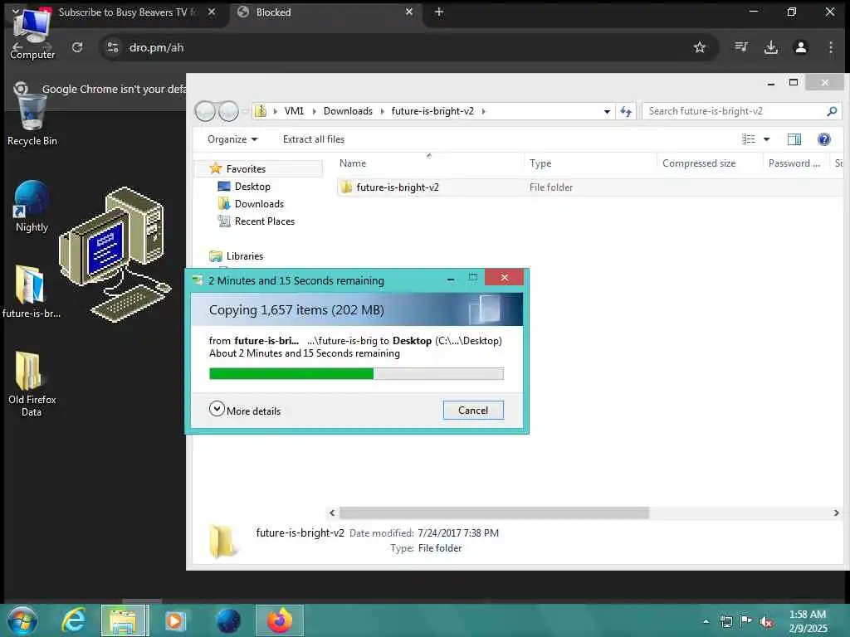The height and width of the screenshot is (637, 850).
Task: Refresh Explorer address bar
Action: pyautogui.click(x=626, y=111)
